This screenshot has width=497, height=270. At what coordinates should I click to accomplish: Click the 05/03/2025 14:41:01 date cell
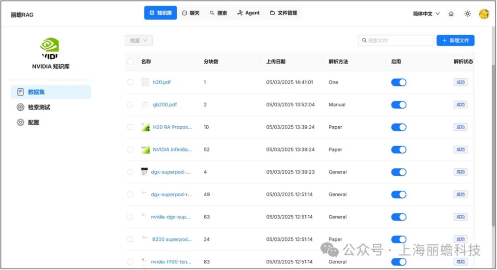289,82
